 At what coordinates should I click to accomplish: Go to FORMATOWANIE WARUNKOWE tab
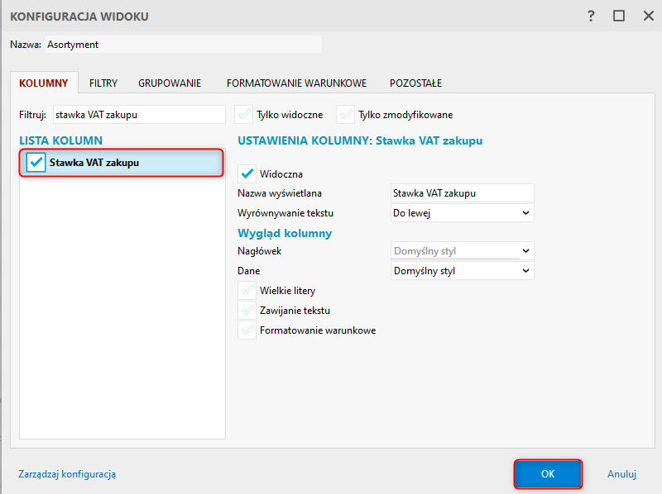pos(296,83)
